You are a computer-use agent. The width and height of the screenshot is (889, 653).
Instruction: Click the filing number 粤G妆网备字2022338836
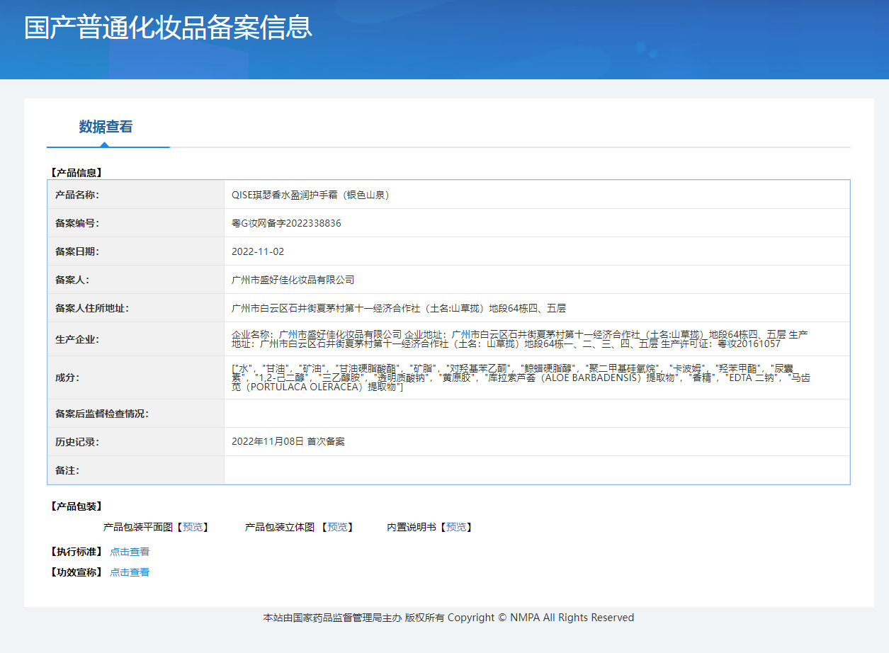286,223
